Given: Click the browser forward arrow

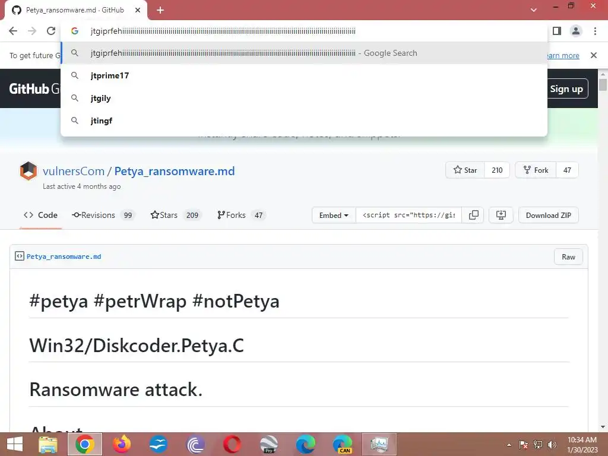Looking at the screenshot, I should pos(32,31).
